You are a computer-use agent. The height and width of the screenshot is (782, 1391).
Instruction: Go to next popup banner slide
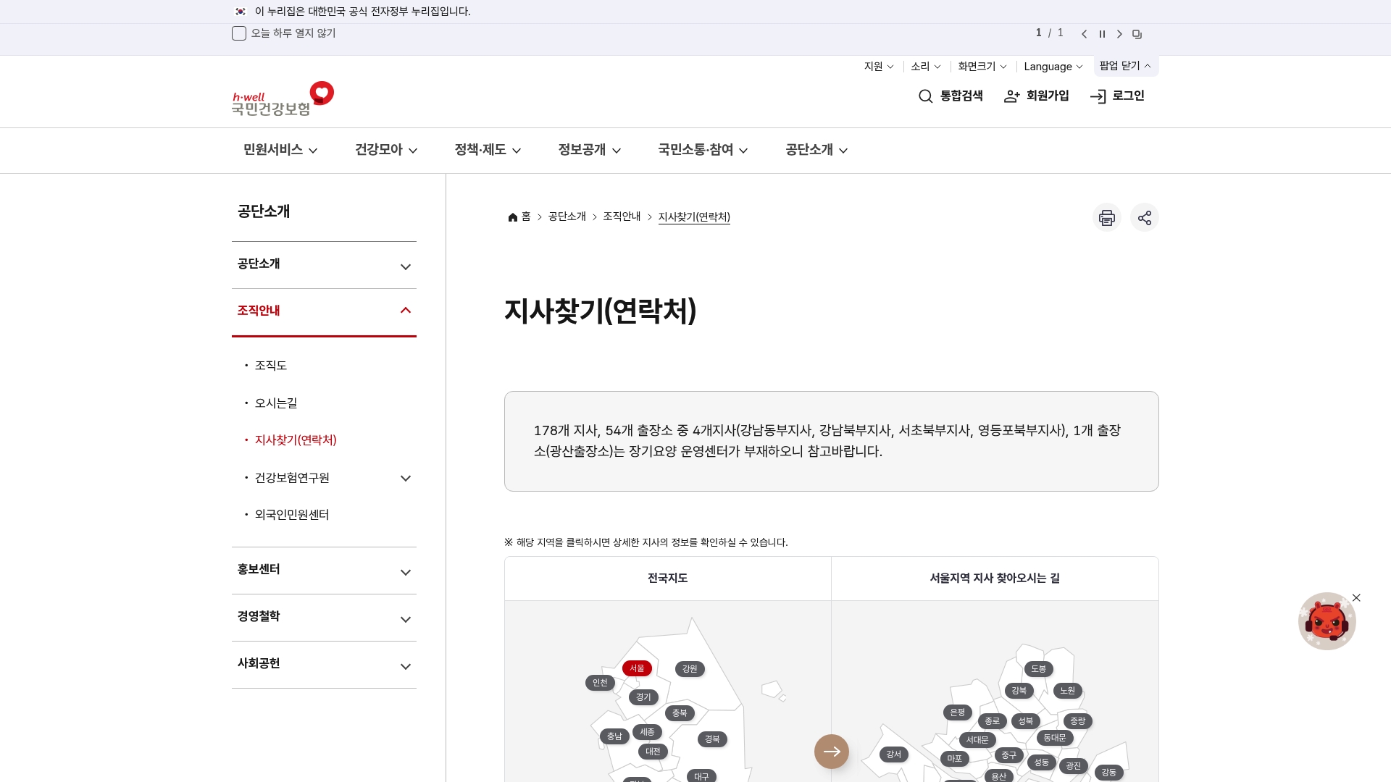pyautogui.click(x=1119, y=34)
